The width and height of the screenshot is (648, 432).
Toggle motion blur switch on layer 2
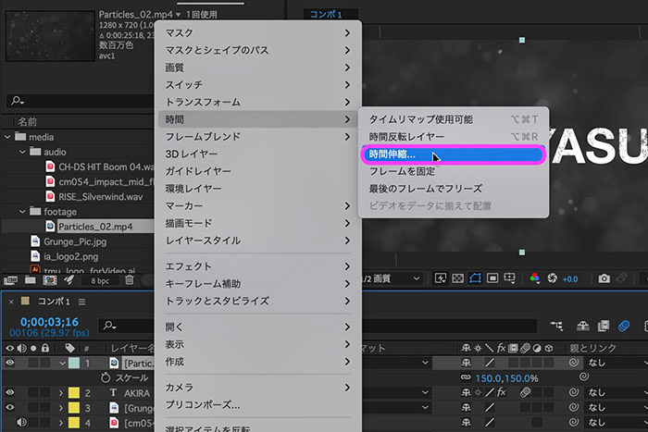click(525, 392)
